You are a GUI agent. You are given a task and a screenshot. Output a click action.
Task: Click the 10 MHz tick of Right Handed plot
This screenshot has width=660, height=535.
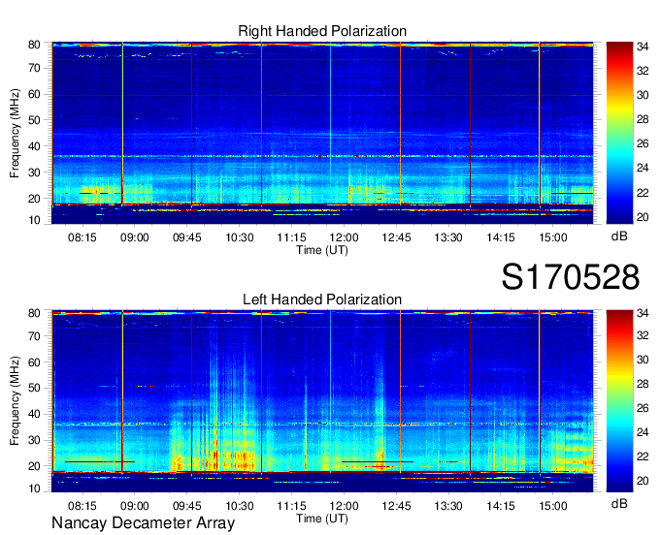[34, 220]
